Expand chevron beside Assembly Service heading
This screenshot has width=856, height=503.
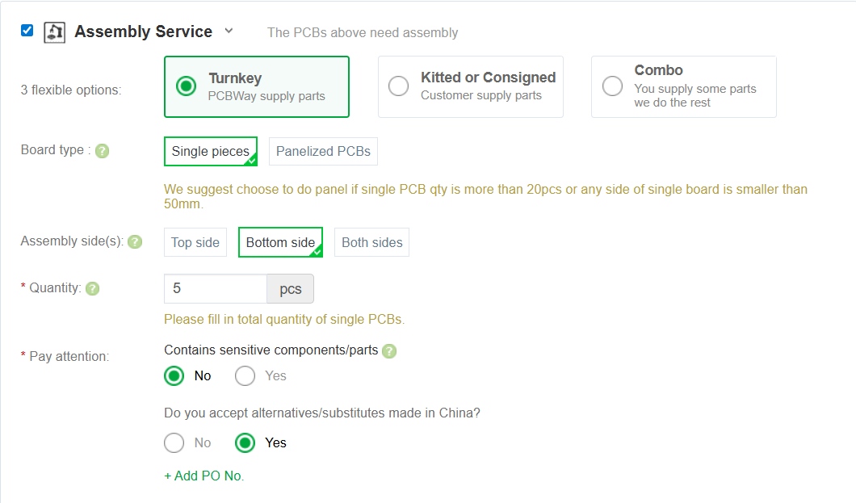229,31
